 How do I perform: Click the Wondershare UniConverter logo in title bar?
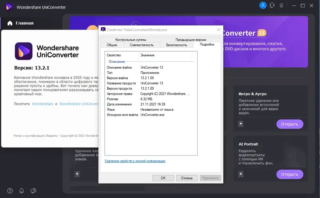[x=8, y=7]
